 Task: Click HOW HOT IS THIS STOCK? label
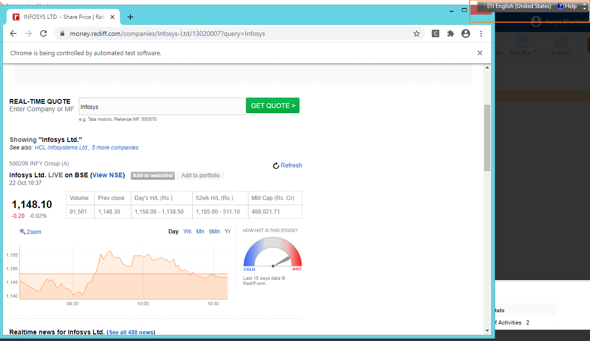[x=270, y=231]
